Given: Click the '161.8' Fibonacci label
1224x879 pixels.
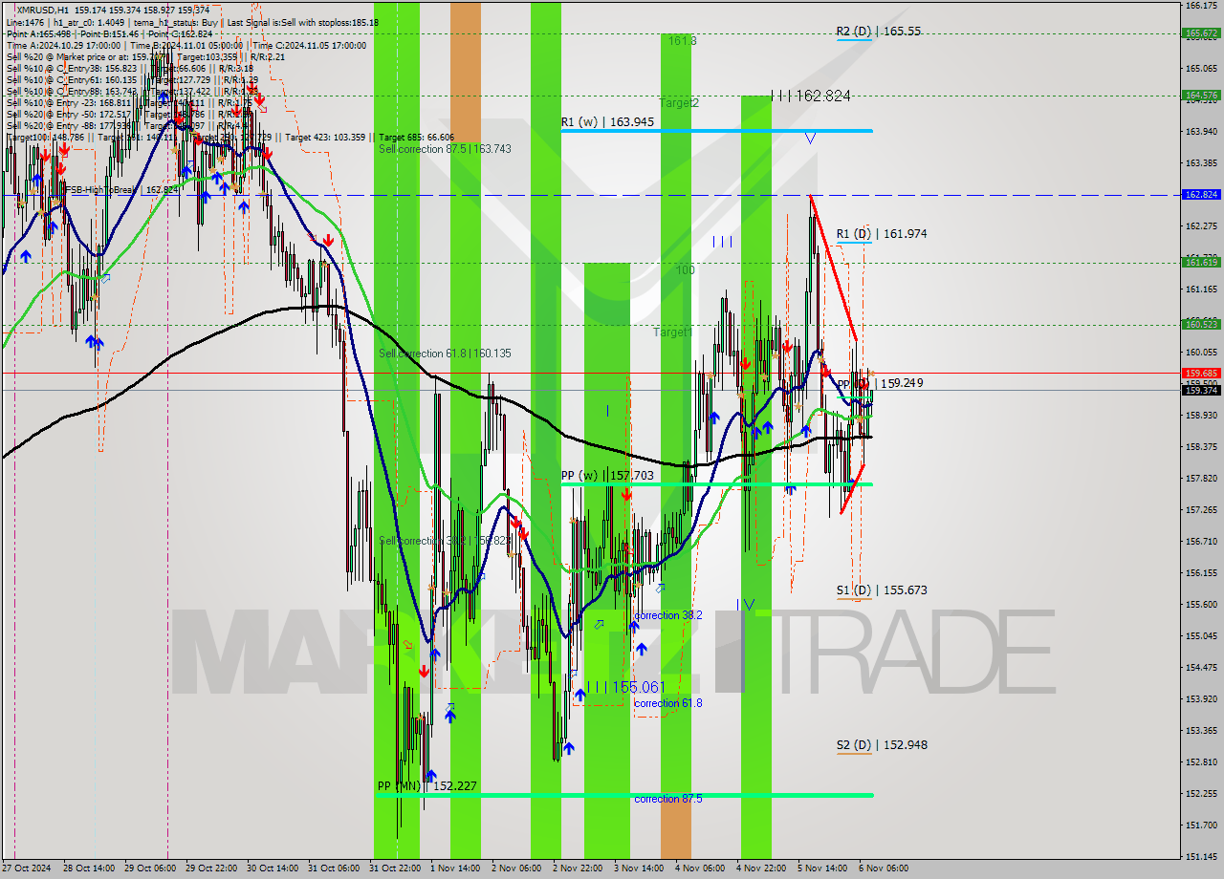Looking at the screenshot, I should 682,41.
